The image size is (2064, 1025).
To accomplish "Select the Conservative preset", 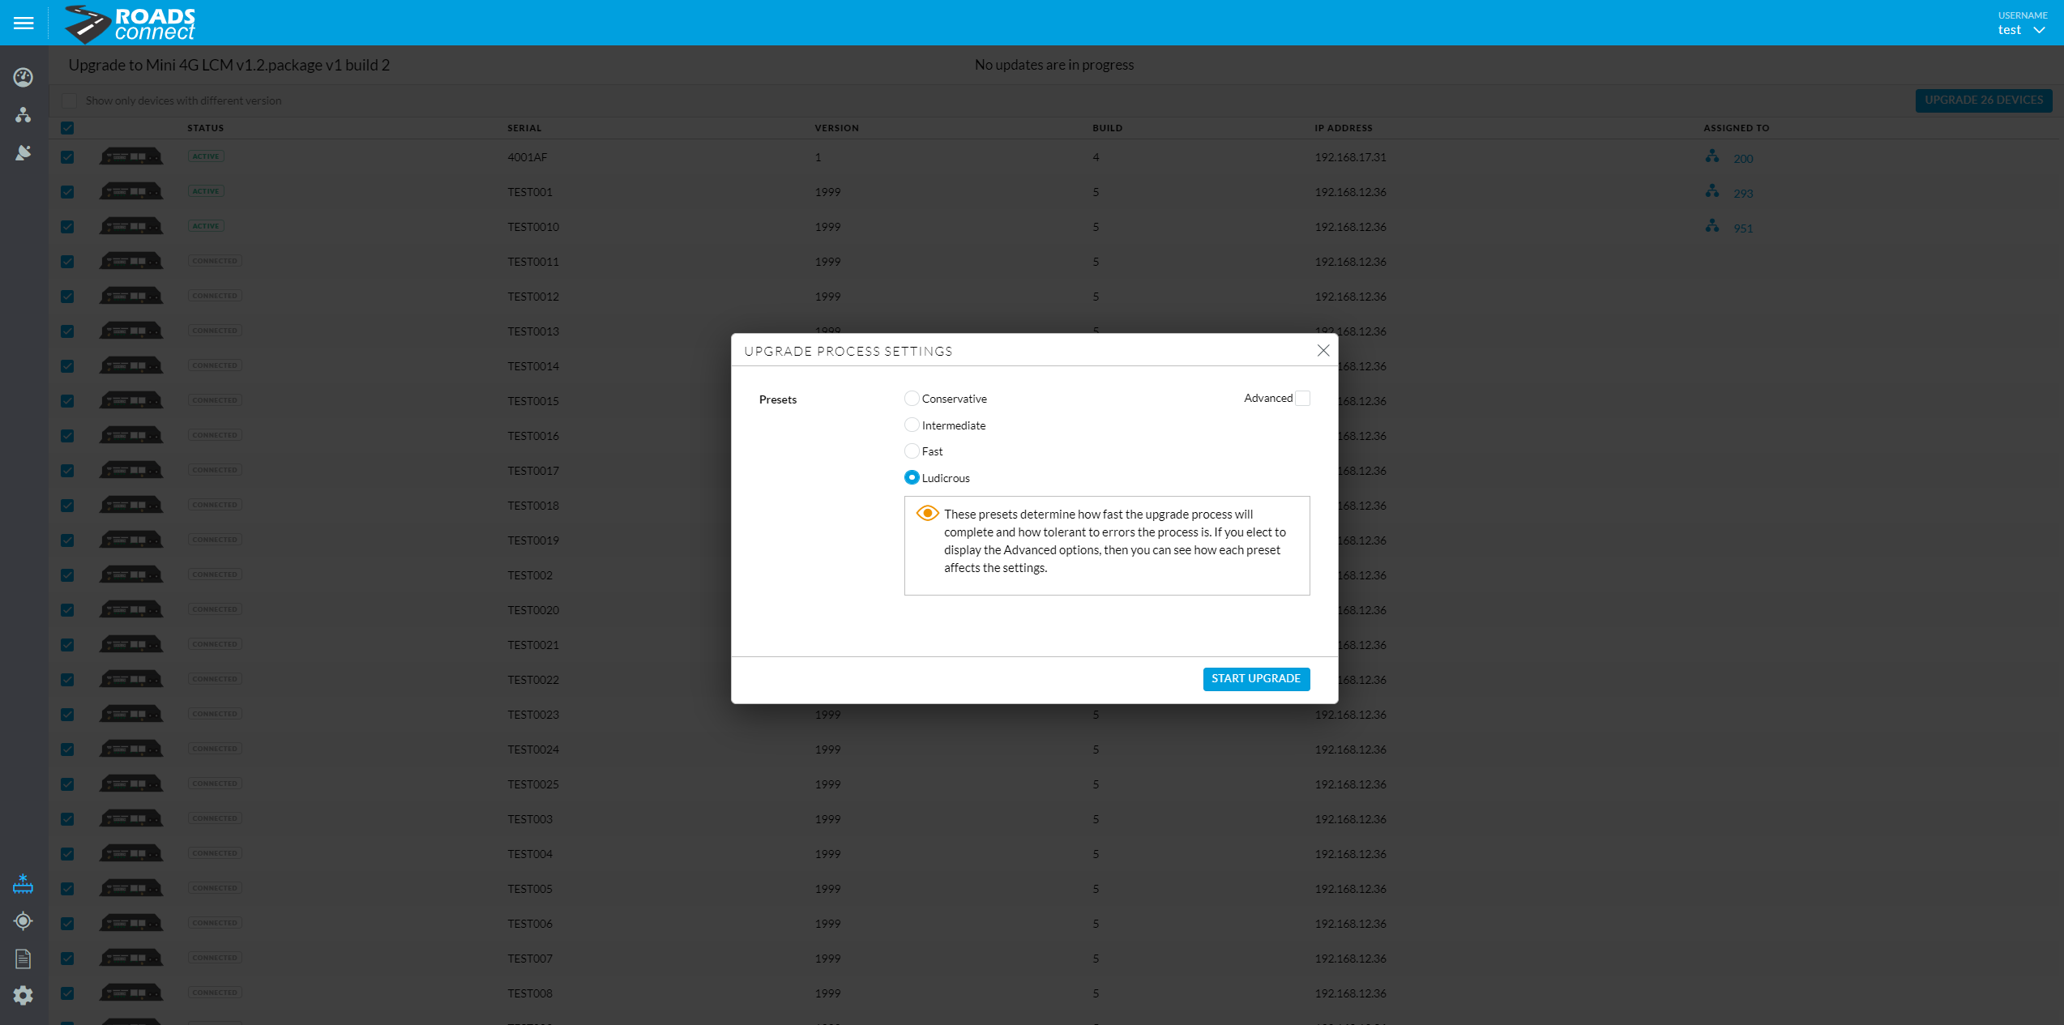I will tap(912, 398).
